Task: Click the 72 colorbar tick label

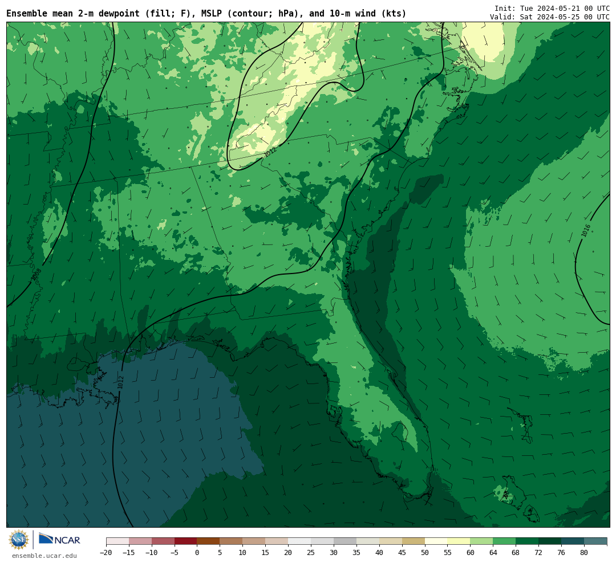Action: [x=539, y=552]
